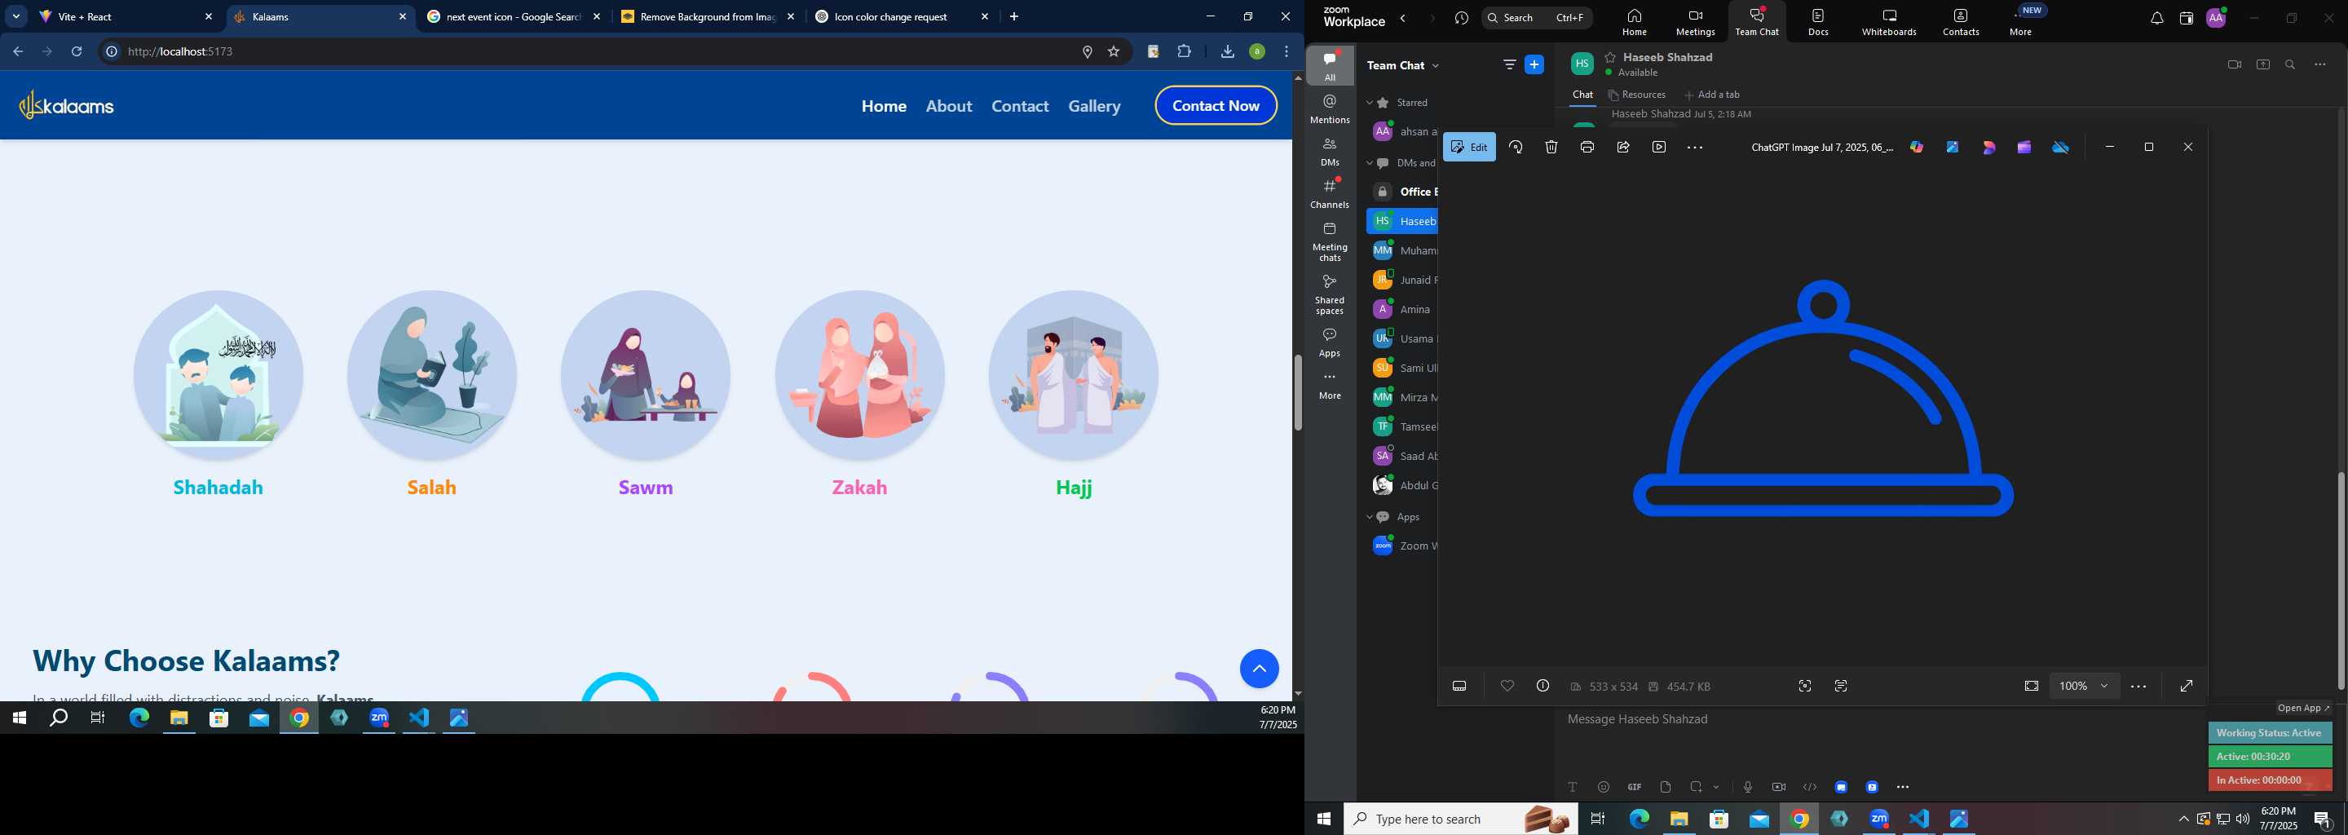Fit image to window in Photos

click(2031, 686)
